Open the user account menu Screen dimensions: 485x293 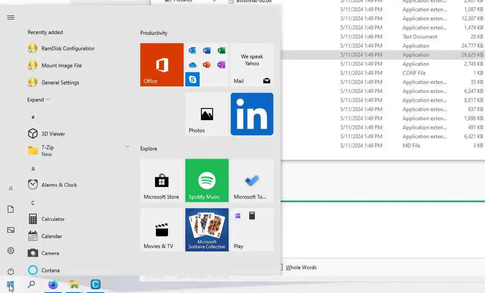click(11, 188)
